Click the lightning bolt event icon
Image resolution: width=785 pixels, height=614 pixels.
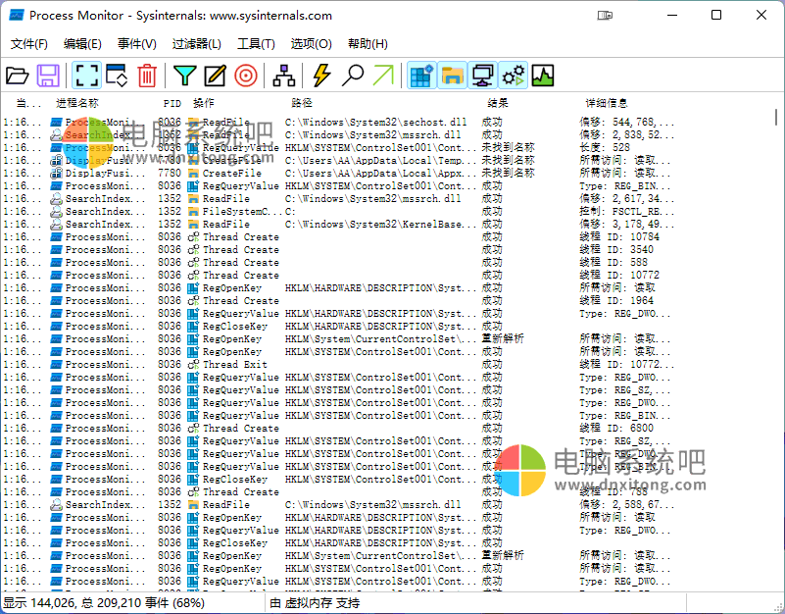click(321, 76)
